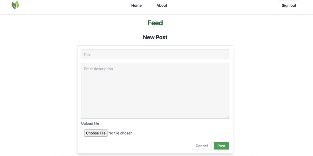
Task: Cancel the new post
Action: [x=202, y=146]
